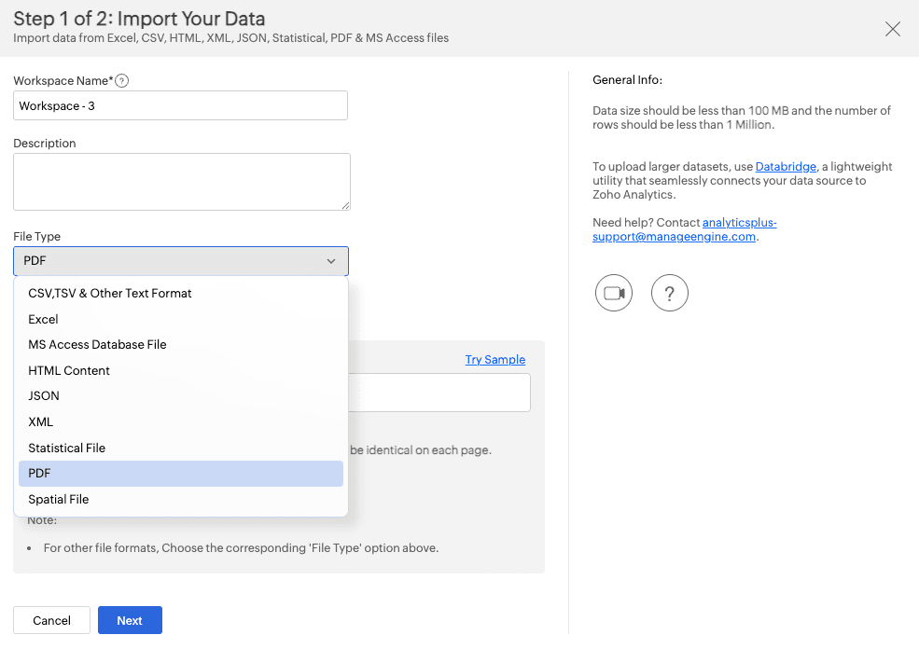Click the 'File Type' label
Screen dimensions: 919x649
pyautogui.click(x=37, y=237)
